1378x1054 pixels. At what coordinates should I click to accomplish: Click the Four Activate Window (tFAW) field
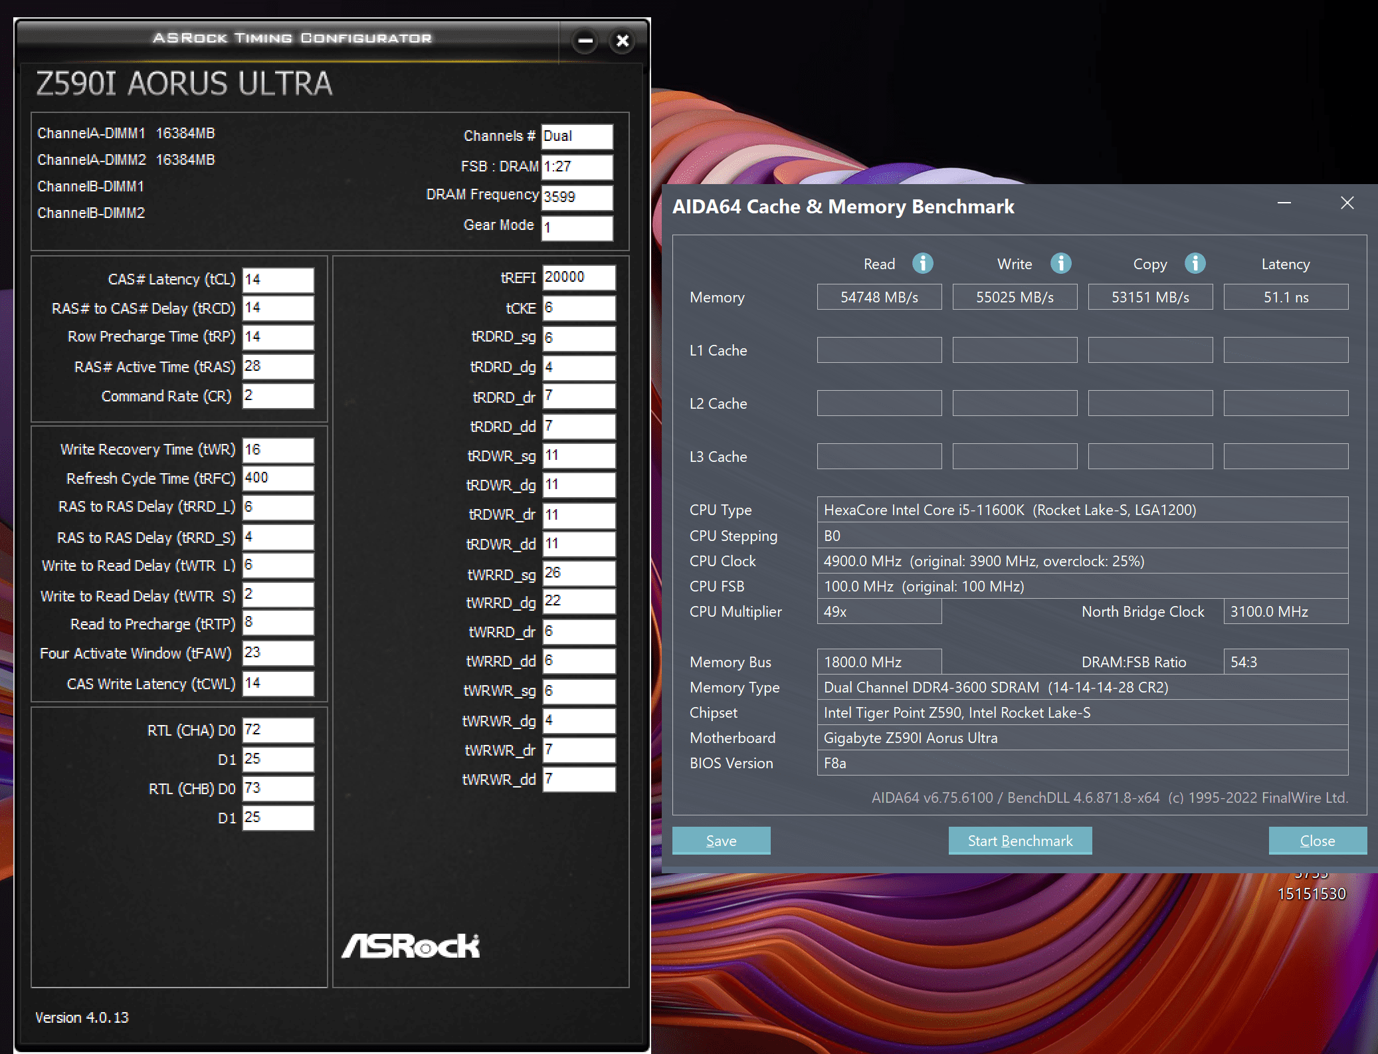pyautogui.click(x=278, y=653)
